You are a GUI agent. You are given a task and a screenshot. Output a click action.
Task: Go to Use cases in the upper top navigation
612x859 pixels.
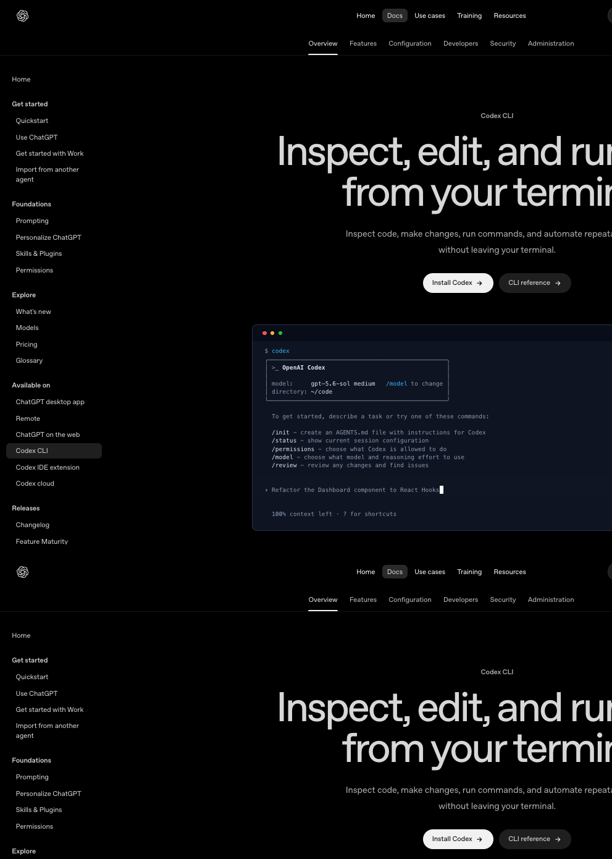tap(430, 15)
